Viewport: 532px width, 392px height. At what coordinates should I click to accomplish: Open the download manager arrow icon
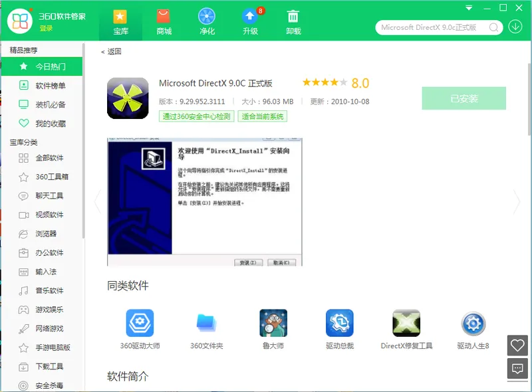coord(515,27)
